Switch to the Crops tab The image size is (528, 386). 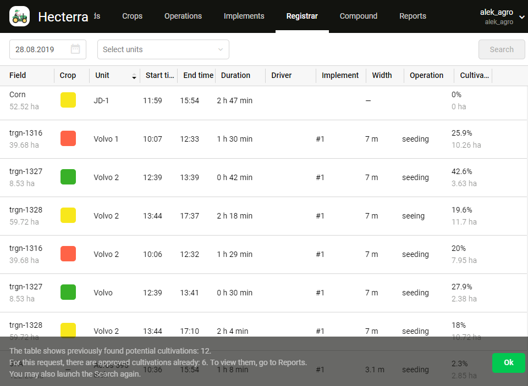[132, 16]
